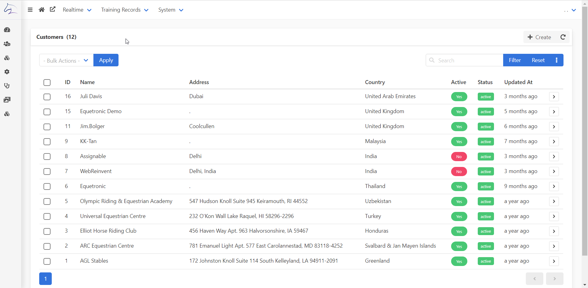This screenshot has width=588, height=288.
Task: Click the settings gear icon in sidebar
Action: [x=7, y=72]
